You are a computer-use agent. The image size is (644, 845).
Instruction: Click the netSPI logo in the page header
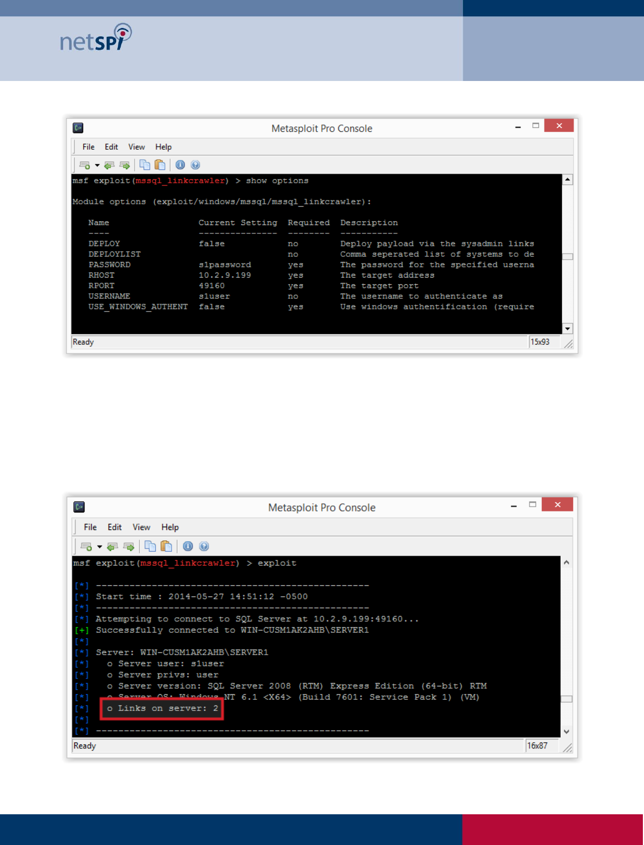pyautogui.click(x=96, y=37)
